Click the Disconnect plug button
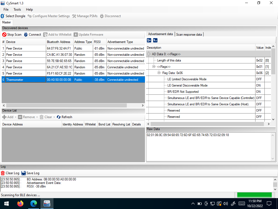The height and width of the screenshot is (209, 278). point(110,16)
